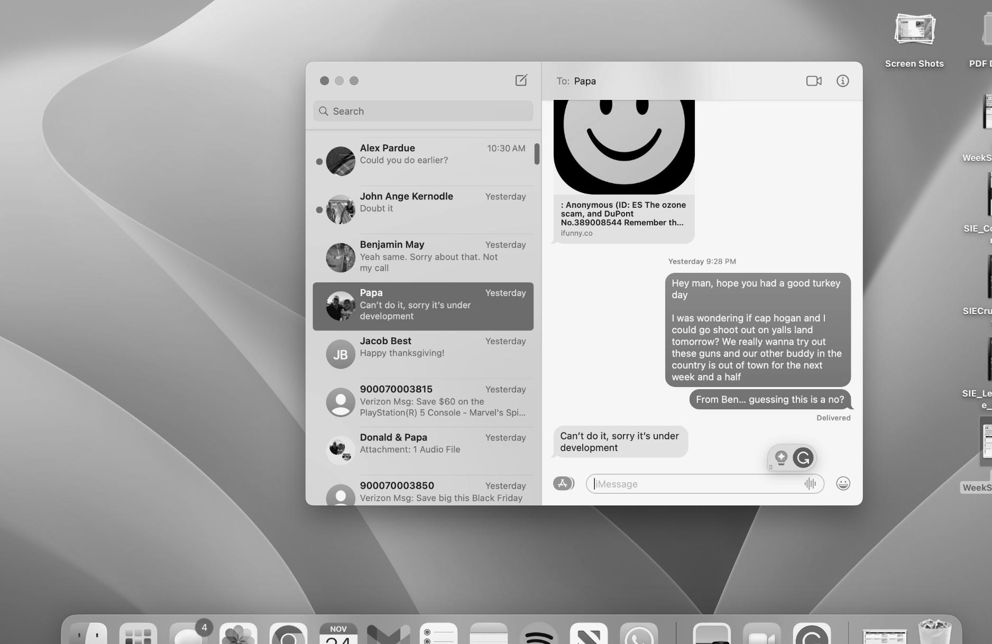Click the Grammarly lightbulb suggestions icon
Screen dimensions: 992x644
(781, 458)
